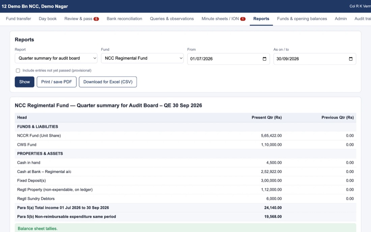Viewport: 371px width, 232px height.
Task: Click Download for Excel (CSV) button
Action: [108, 82]
